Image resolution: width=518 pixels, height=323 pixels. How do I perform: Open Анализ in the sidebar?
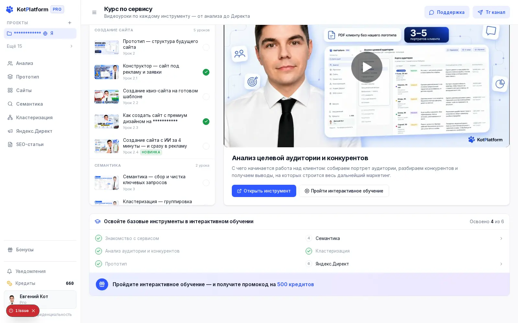tap(40, 63)
